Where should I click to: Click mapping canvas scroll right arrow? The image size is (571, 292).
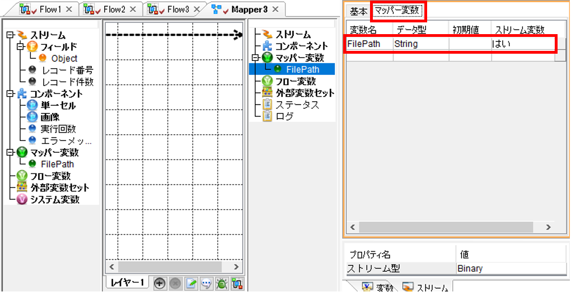236,266
